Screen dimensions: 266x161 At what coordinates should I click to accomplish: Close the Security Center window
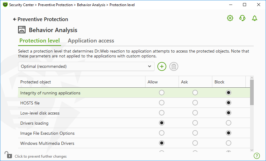point(259,5)
